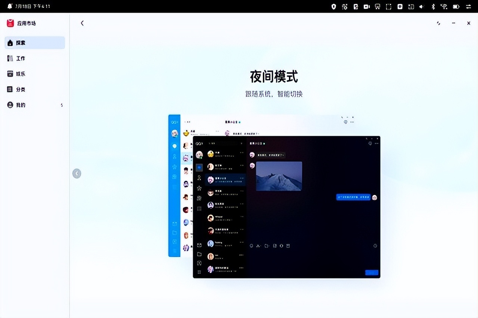
Task: Open the scissors screenshot tool icon
Action: click(378, 6)
